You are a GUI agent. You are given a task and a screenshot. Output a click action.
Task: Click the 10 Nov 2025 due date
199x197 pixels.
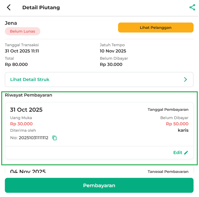tap(113, 51)
